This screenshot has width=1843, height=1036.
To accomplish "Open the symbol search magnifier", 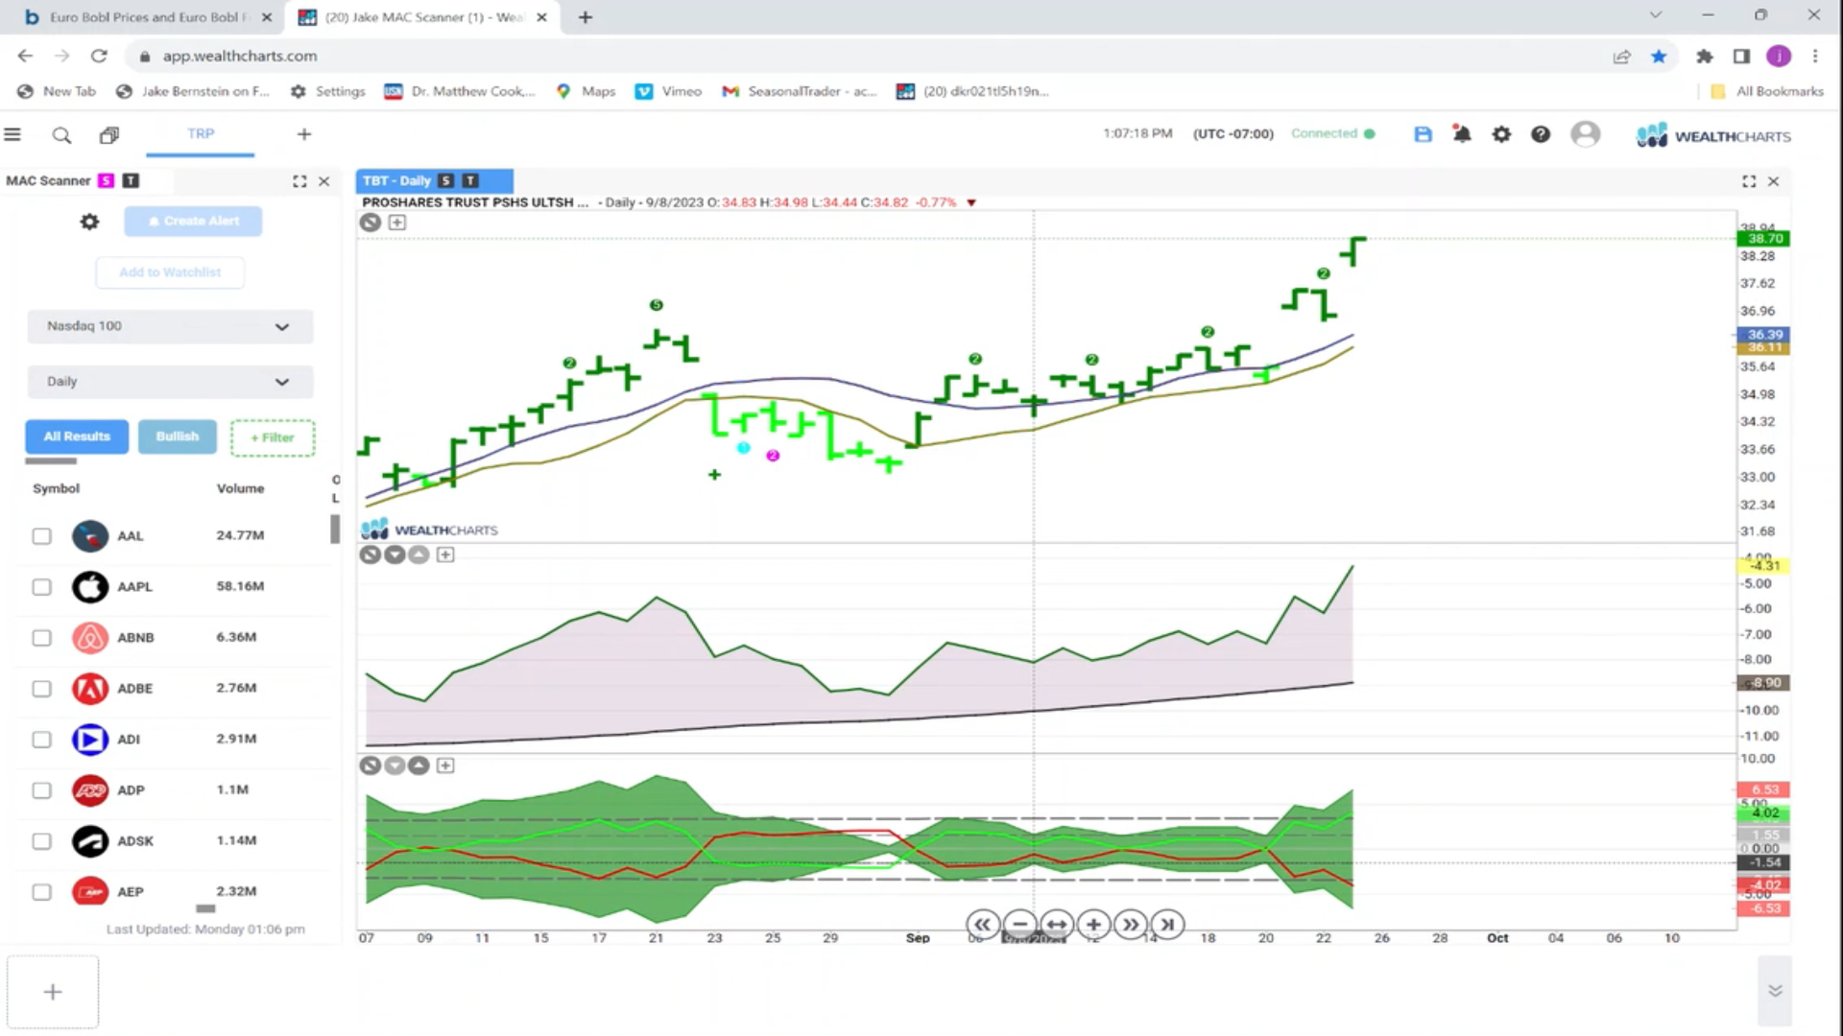I will (x=61, y=135).
